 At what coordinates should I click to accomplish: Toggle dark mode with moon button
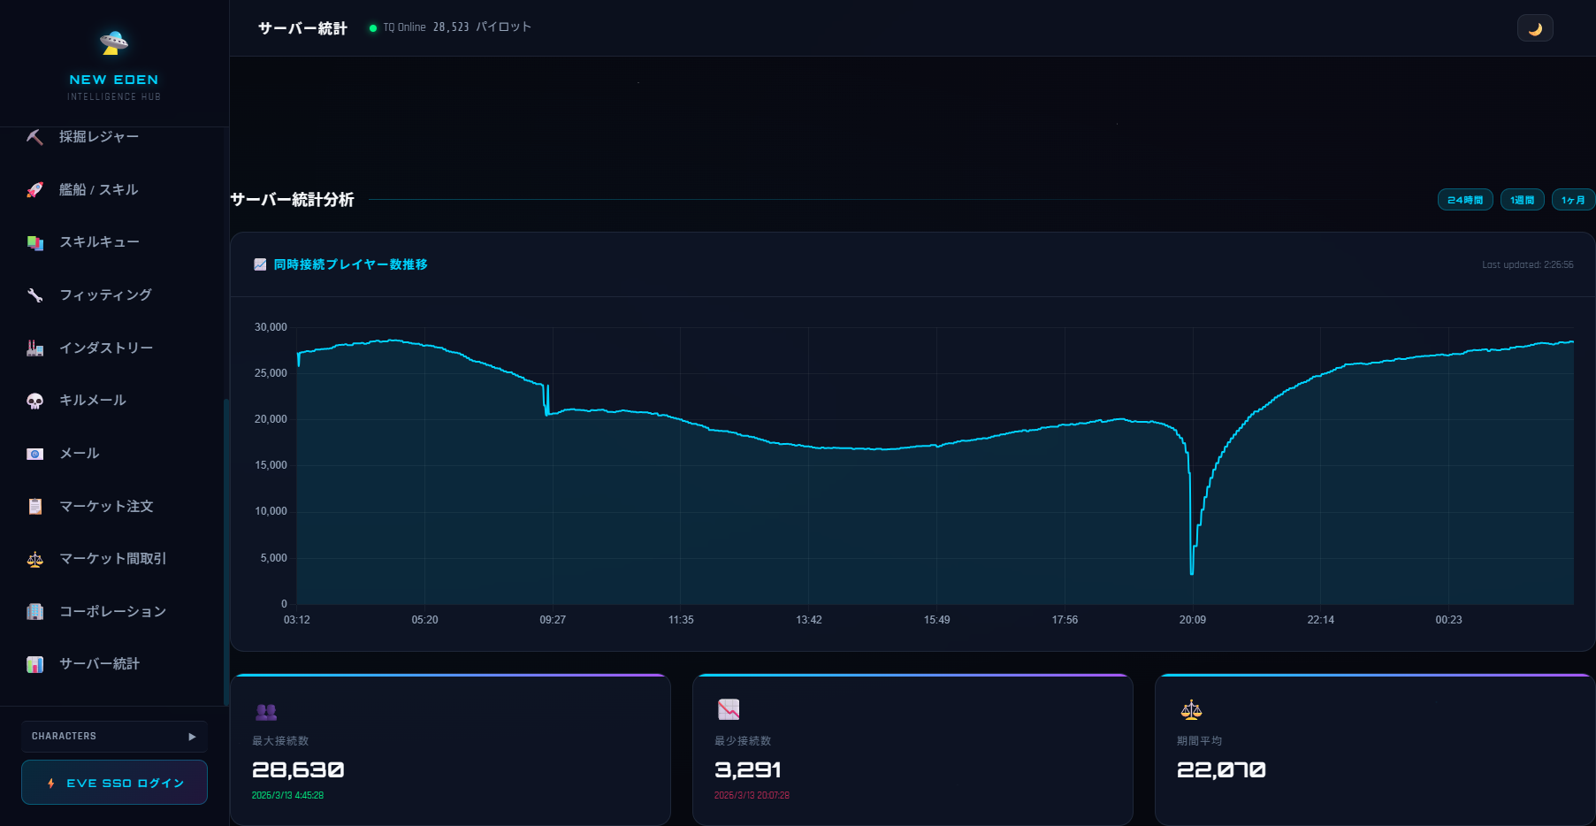click(1535, 28)
